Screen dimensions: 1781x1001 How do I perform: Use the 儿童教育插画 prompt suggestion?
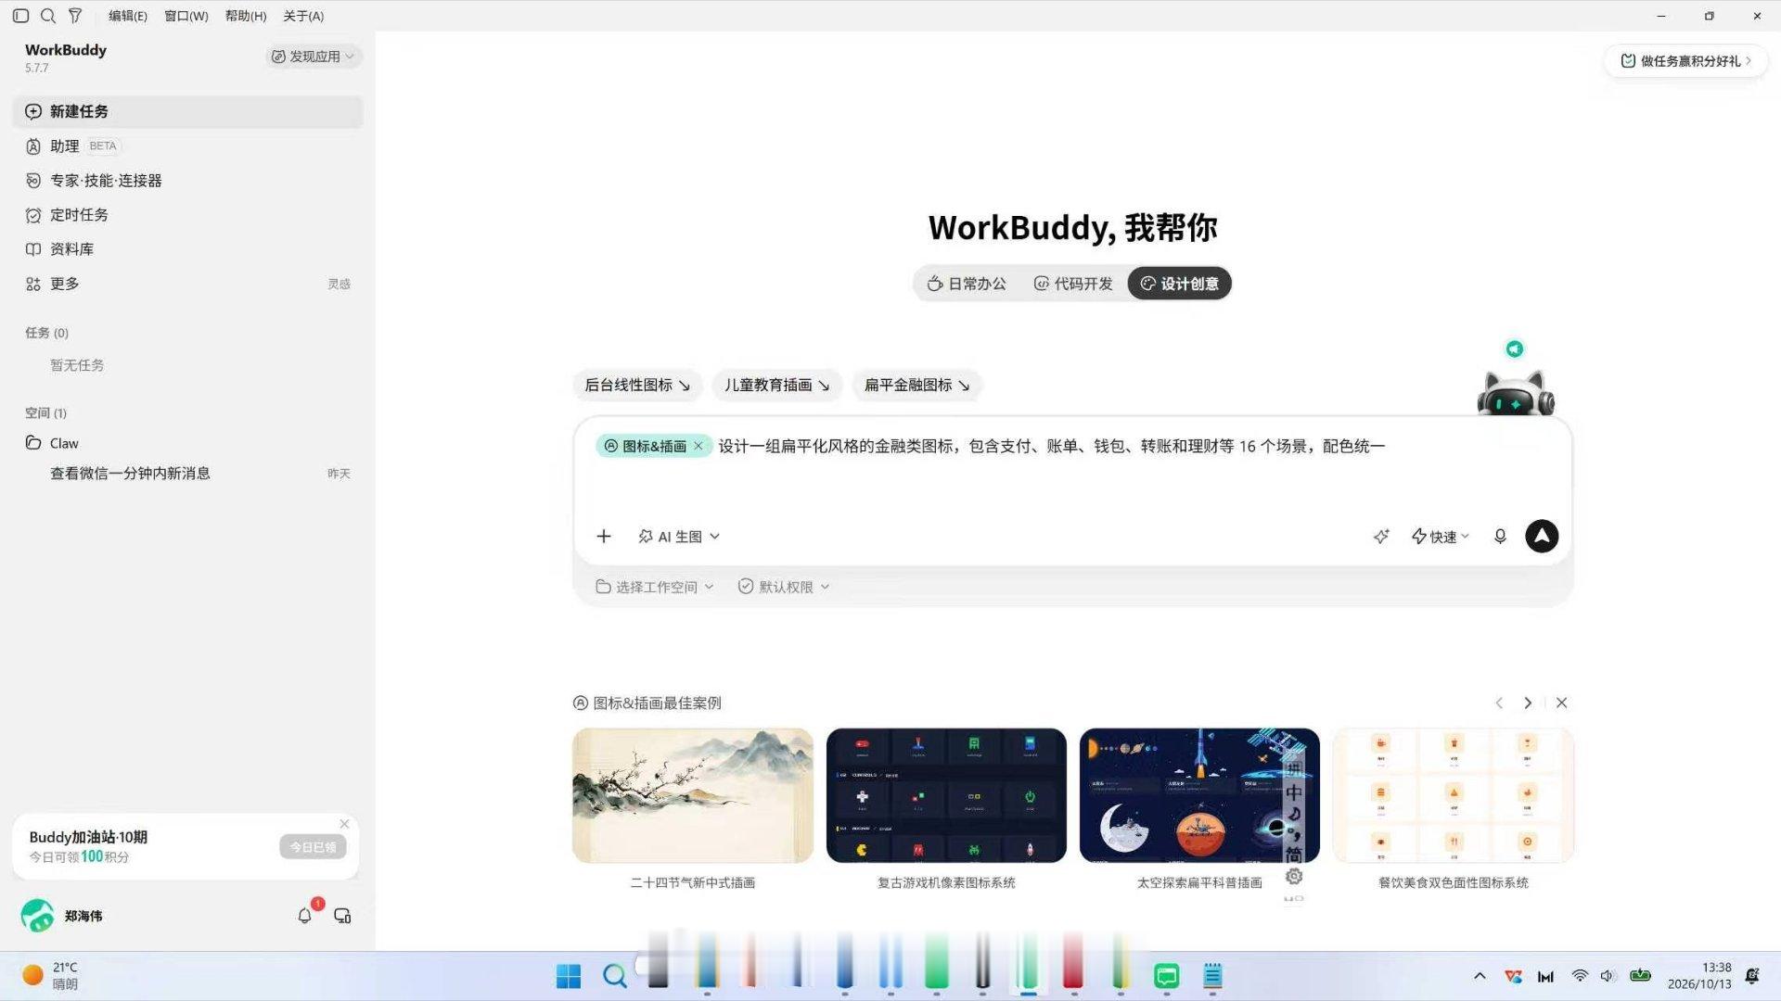(x=776, y=385)
